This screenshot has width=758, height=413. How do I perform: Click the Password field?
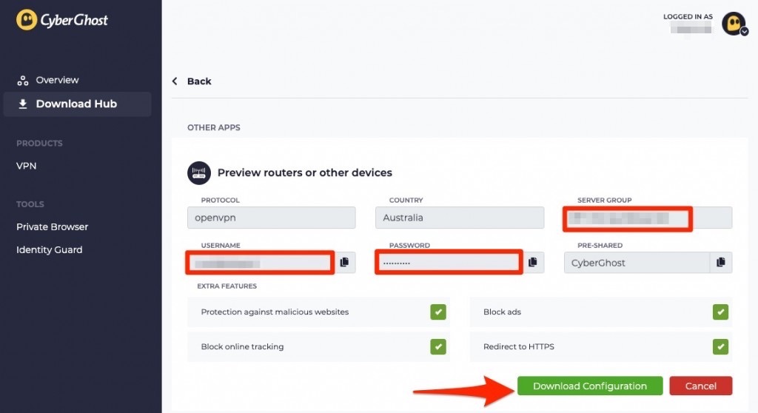(x=449, y=263)
